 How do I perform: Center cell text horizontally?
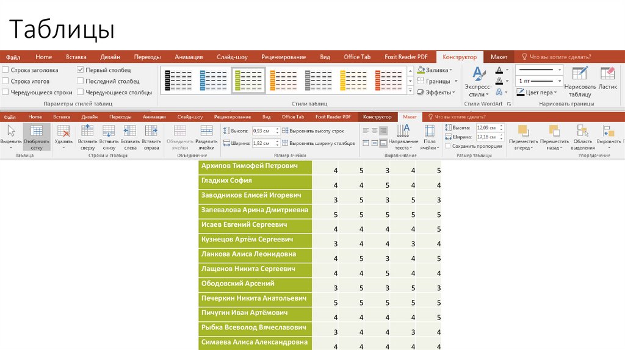374,130
